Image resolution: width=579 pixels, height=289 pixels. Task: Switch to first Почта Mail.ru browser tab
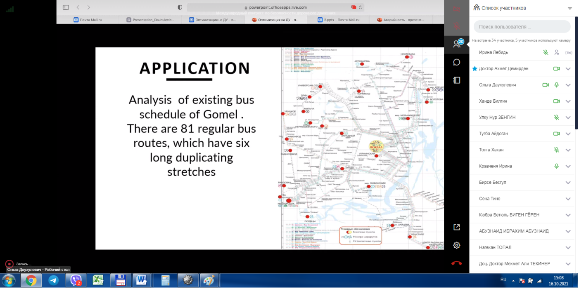coord(88,19)
